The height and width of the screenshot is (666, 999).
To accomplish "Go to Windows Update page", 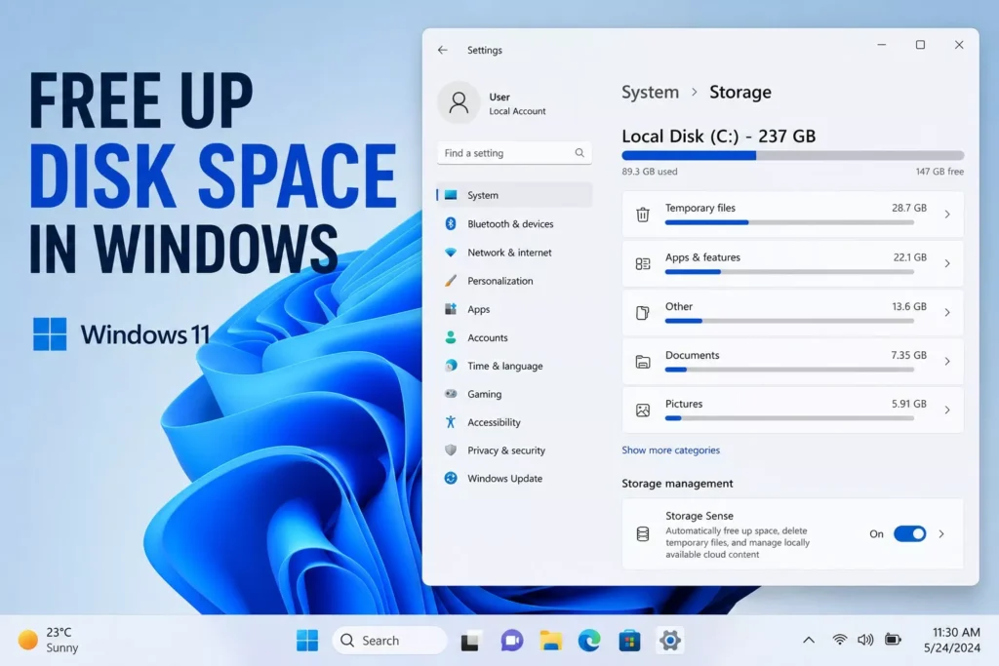I will (514, 478).
